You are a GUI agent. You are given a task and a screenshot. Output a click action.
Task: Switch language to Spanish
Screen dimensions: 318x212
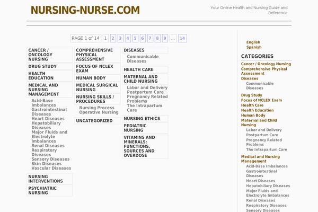(254, 47)
